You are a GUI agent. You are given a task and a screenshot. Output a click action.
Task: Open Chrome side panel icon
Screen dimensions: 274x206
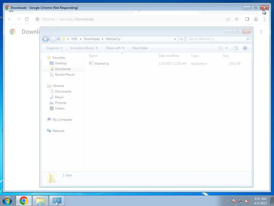coord(247,19)
